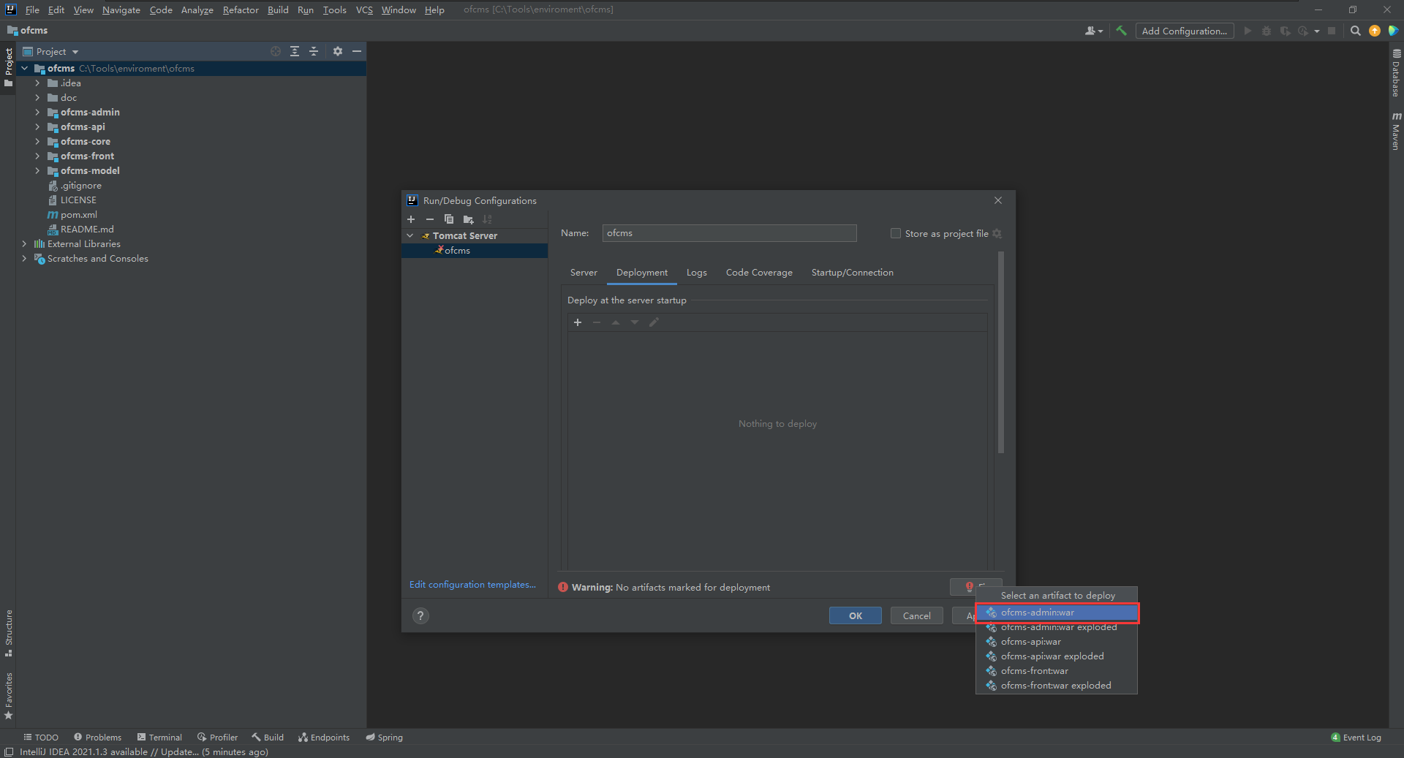Click the OK button

click(855, 615)
